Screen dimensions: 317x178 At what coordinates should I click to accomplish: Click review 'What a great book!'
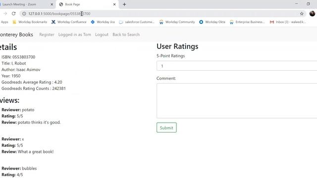36,152
